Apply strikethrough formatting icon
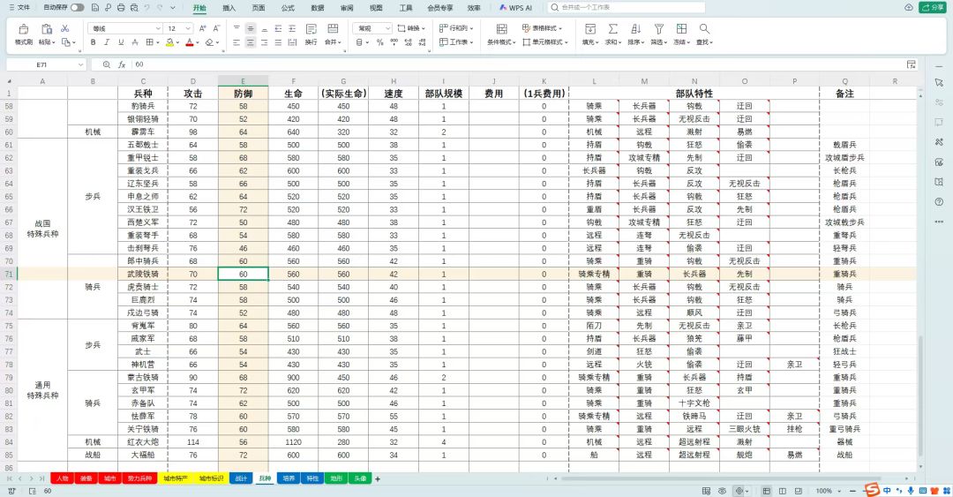 coord(135,42)
